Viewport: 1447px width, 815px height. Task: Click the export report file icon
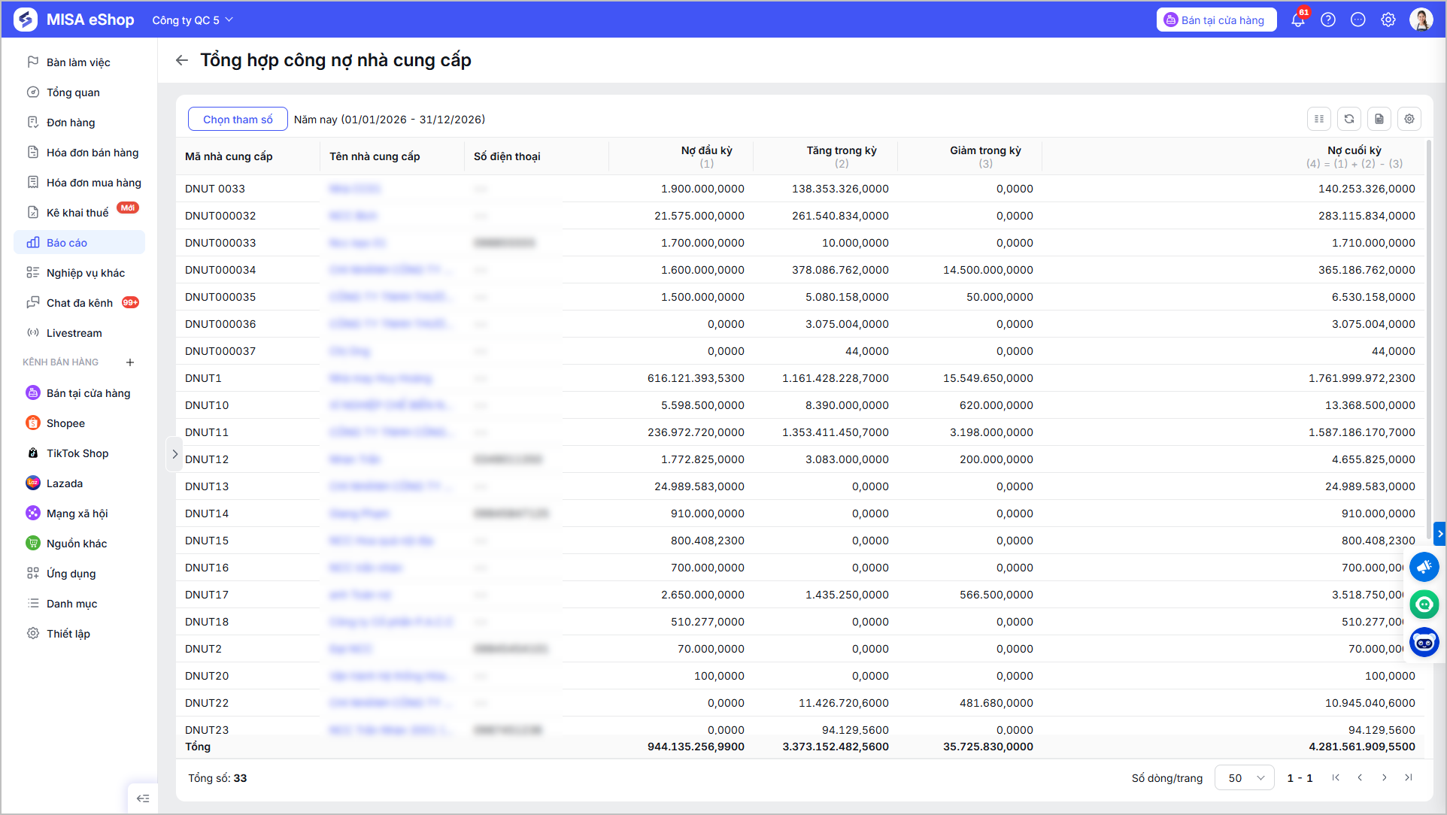pos(1379,119)
